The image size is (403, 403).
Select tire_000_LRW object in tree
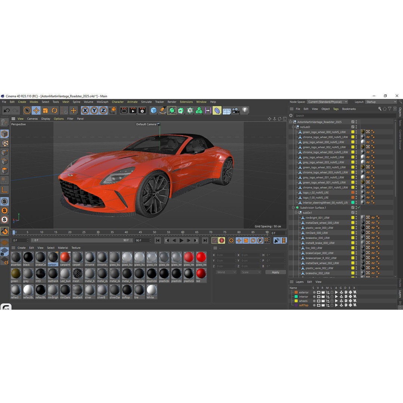click(313, 248)
